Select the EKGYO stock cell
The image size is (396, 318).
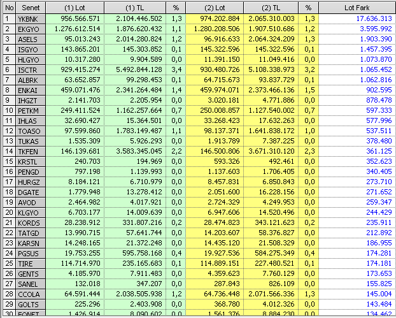coord(30,29)
